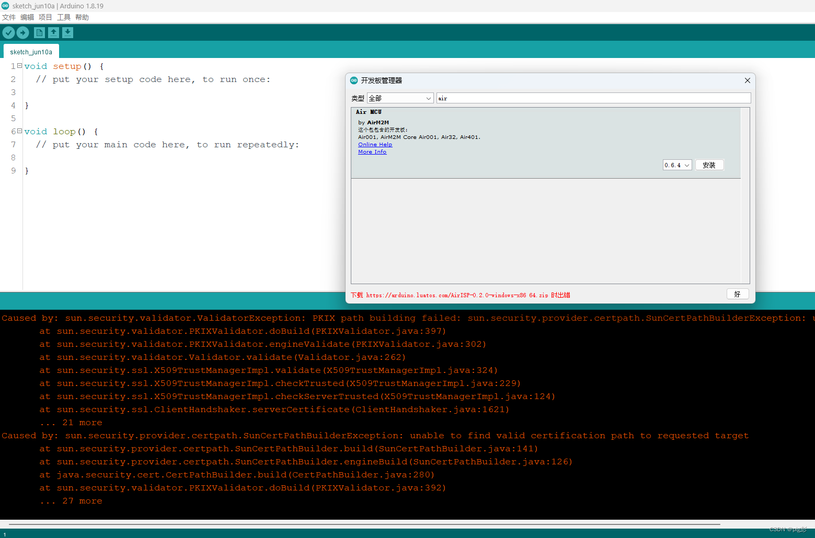The height and width of the screenshot is (538, 815).
Task: Open the 0.6.4 version dropdown
Action: pos(678,165)
